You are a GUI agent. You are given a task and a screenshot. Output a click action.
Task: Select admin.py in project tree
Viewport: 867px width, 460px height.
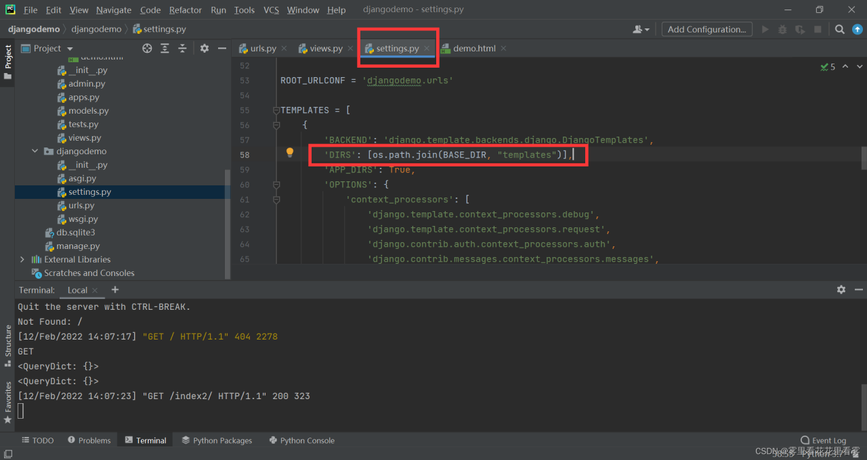click(87, 83)
